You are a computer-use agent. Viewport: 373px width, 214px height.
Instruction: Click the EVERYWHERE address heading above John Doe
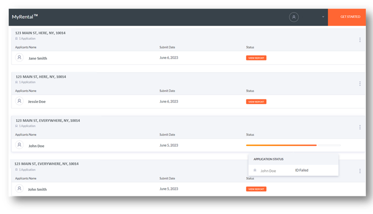click(x=48, y=121)
